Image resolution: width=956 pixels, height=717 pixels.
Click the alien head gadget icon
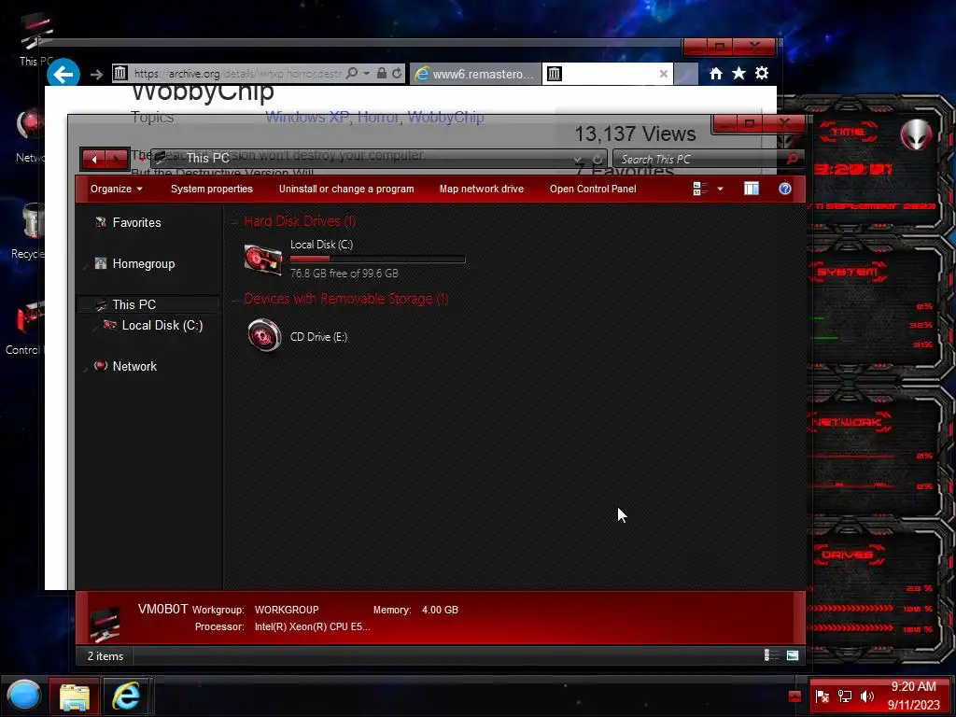point(916,134)
